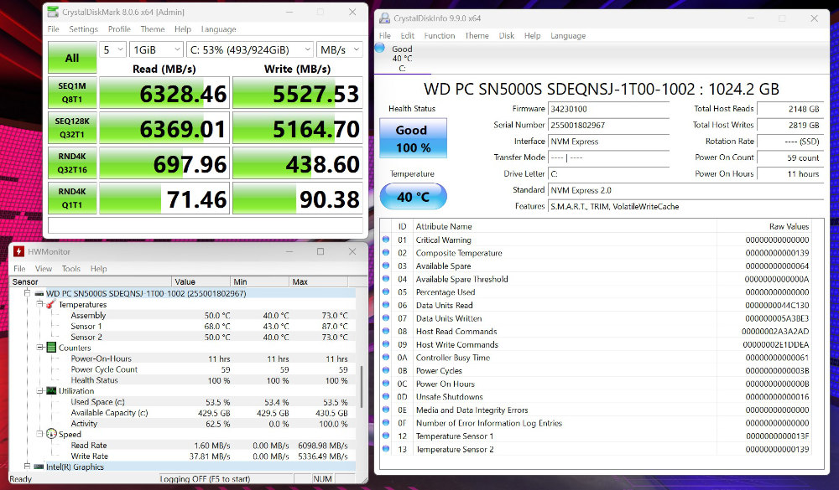Click the Firmware field 34230100
The image size is (839, 490).
(x=609, y=109)
